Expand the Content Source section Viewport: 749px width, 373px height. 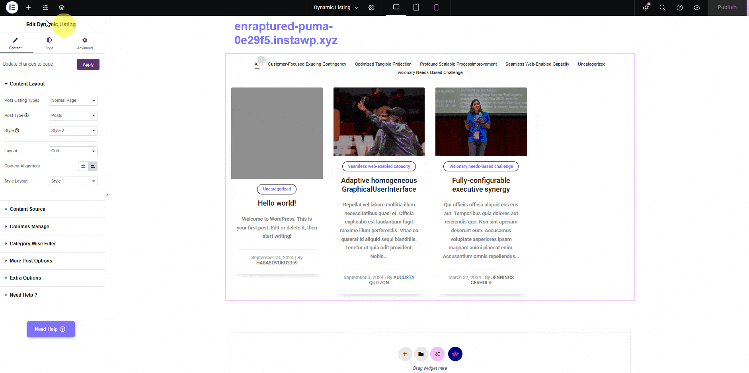[x=27, y=209]
